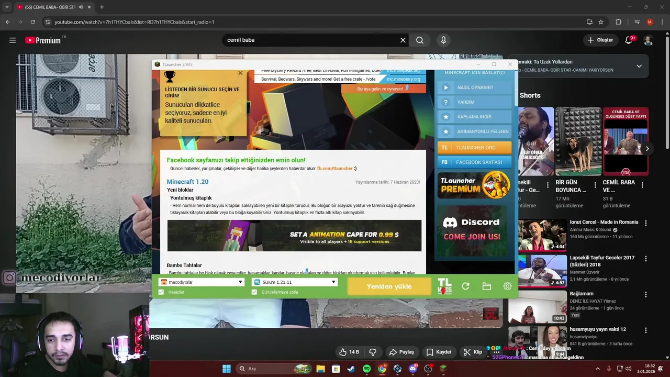Start YouTube voice search microphone
670x377 pixels.
pyautogui.click(x=443, y=40)
